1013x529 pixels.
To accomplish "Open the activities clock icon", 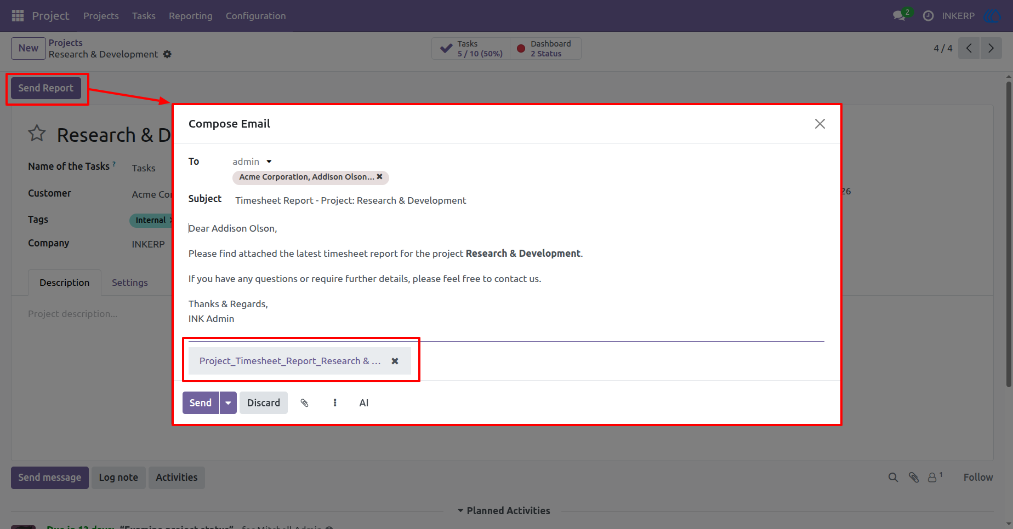I will [928, 16].
